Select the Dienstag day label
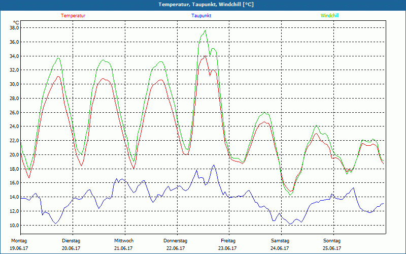 71,240
